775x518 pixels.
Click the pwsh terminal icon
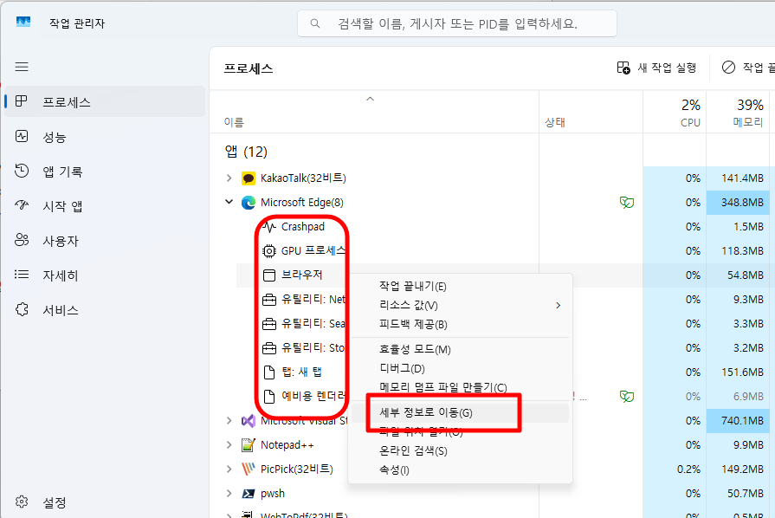coord(249,493)
